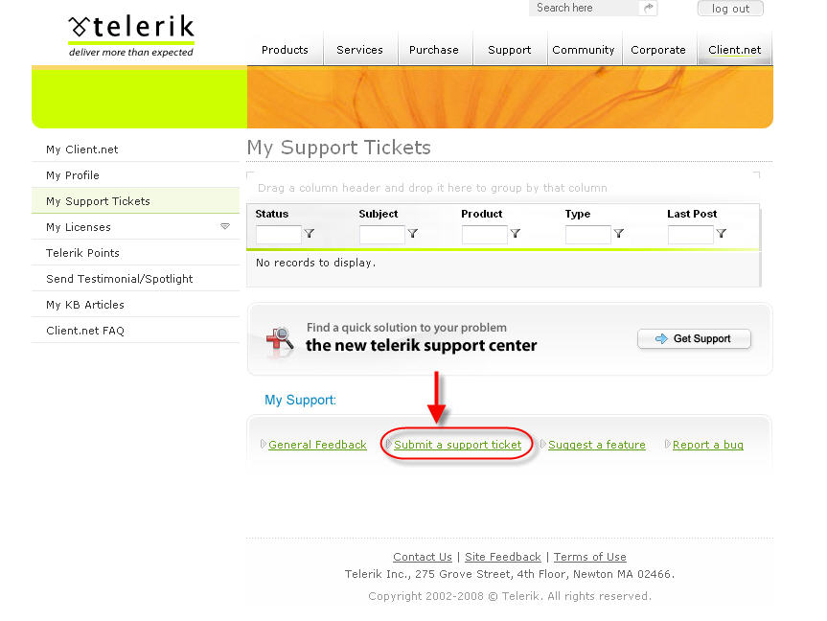Expand the My Licenses submenu arrow
Image resolution: width=827 pixels, height=621 pixels.
tap(225, 226)
